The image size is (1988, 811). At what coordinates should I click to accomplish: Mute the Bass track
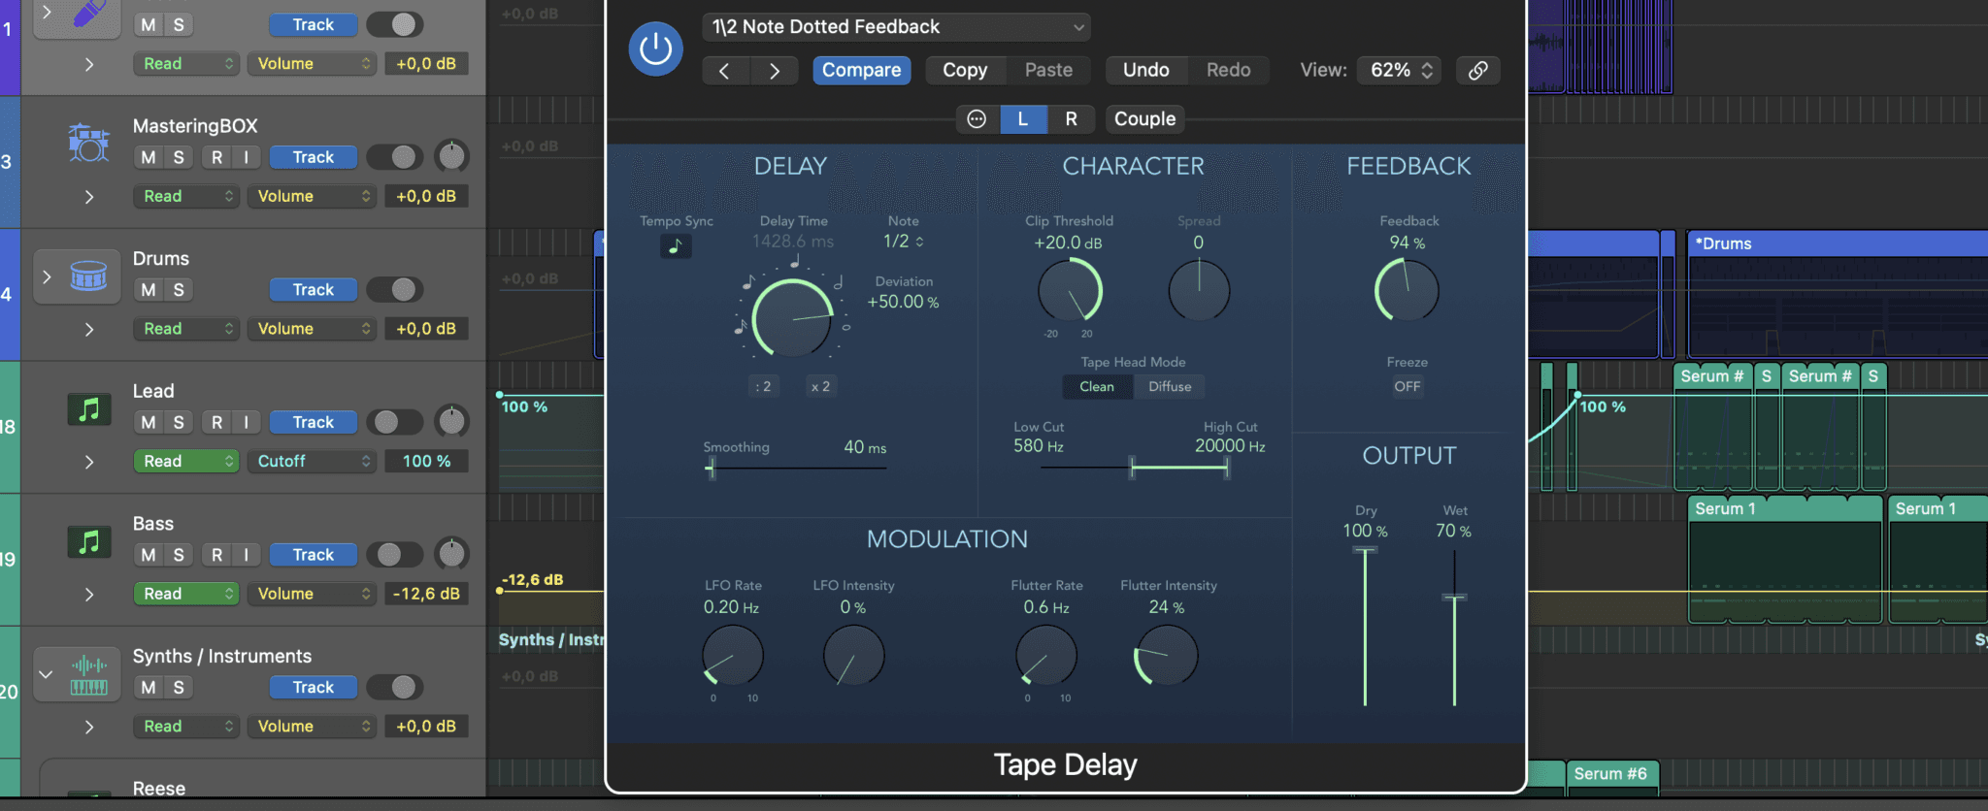point(149,555)
